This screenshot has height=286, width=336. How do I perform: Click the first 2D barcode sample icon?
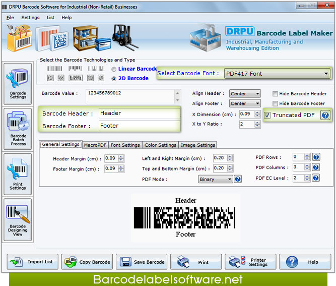click(50, 78)
